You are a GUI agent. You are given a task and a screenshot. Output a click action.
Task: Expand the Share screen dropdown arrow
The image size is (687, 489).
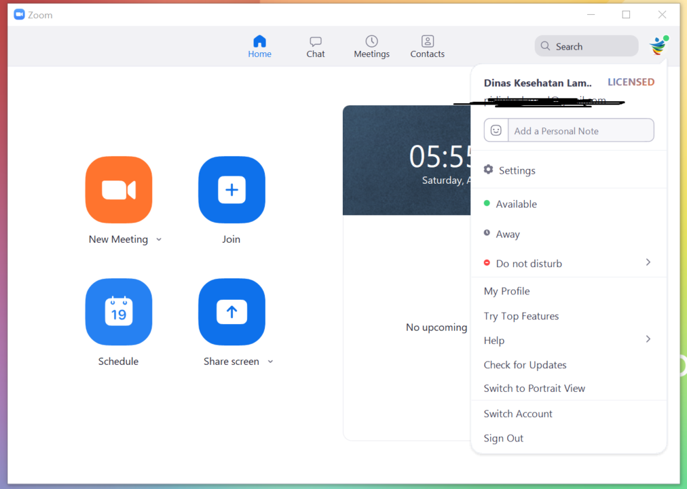270,362
